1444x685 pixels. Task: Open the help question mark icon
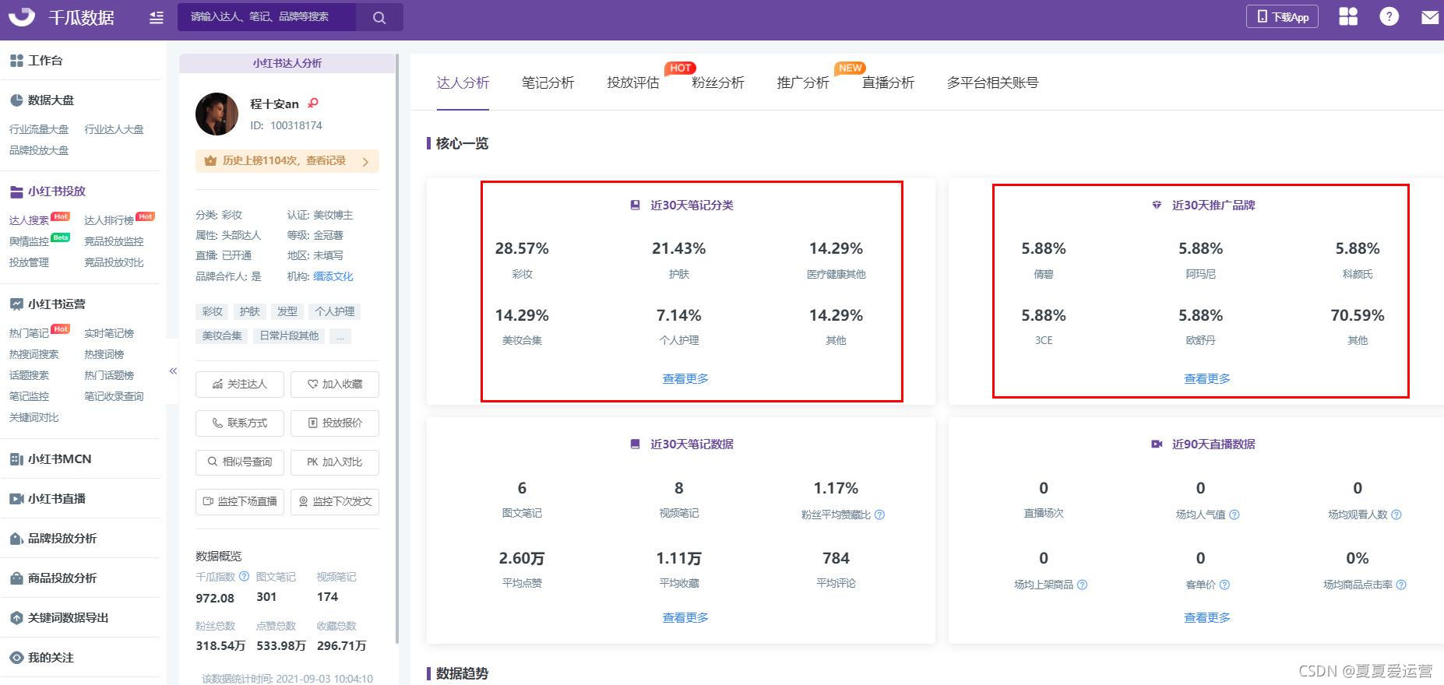1389,16
